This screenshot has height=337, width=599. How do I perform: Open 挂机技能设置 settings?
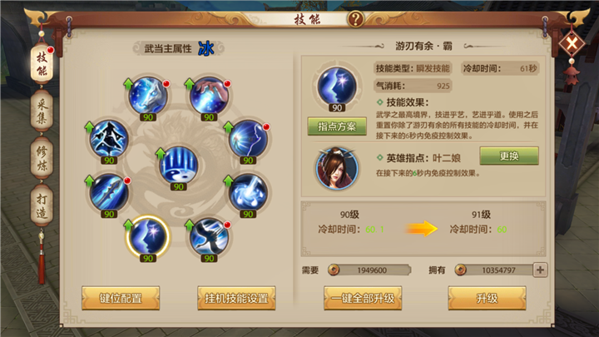pos(236,298)
